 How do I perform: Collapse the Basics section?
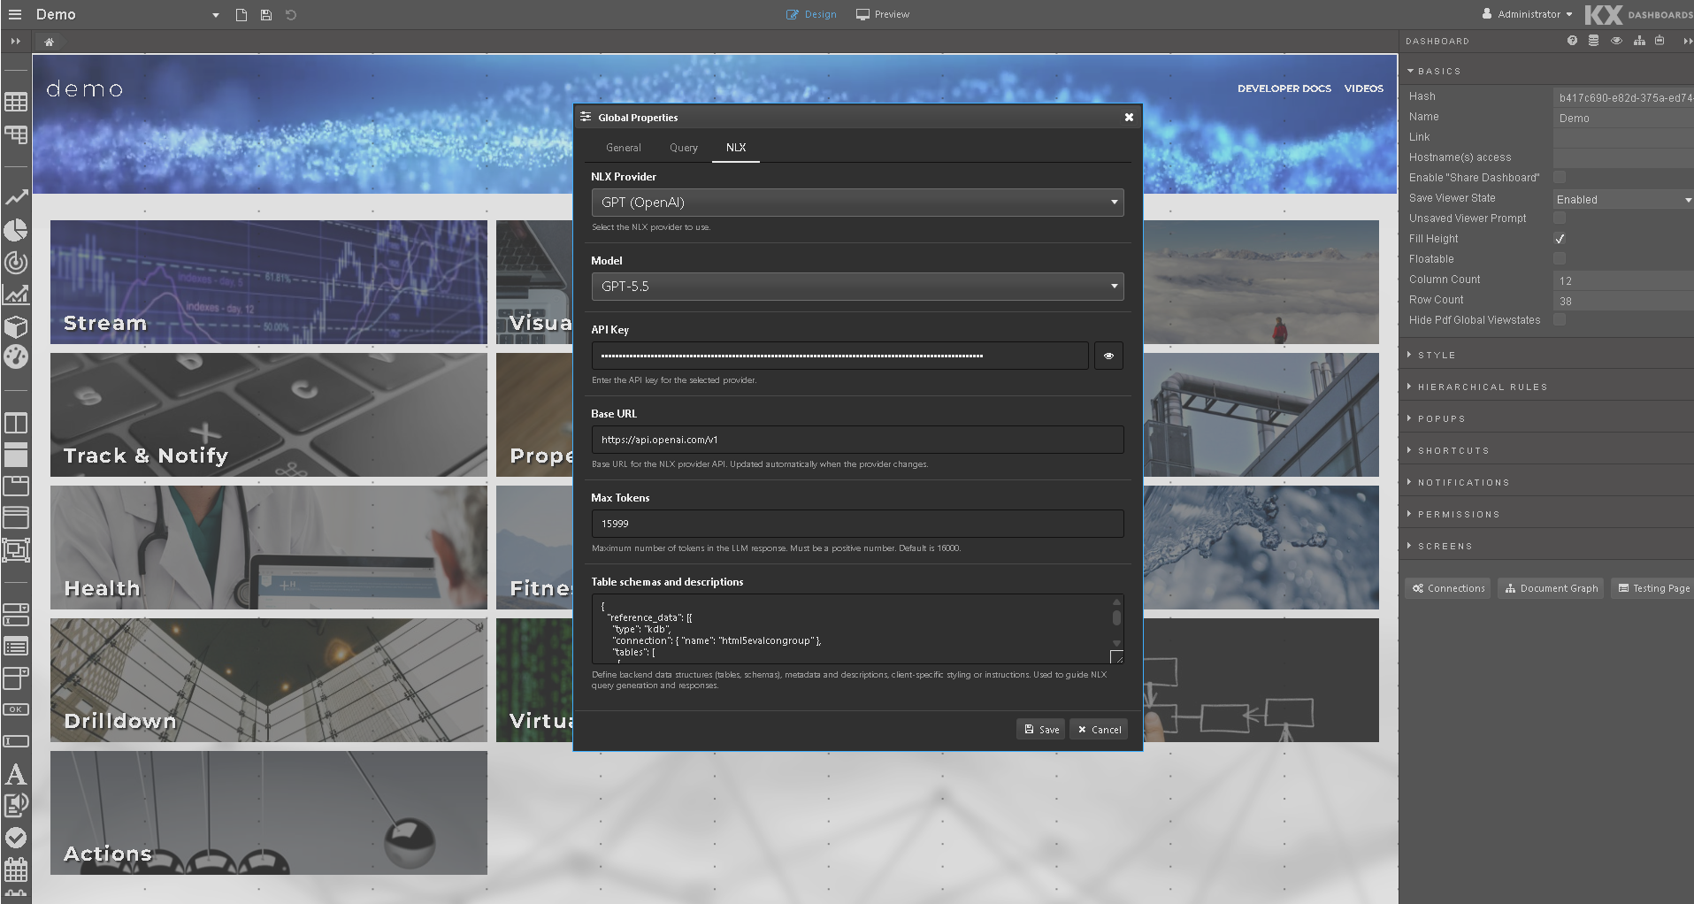pos(1434,71)
